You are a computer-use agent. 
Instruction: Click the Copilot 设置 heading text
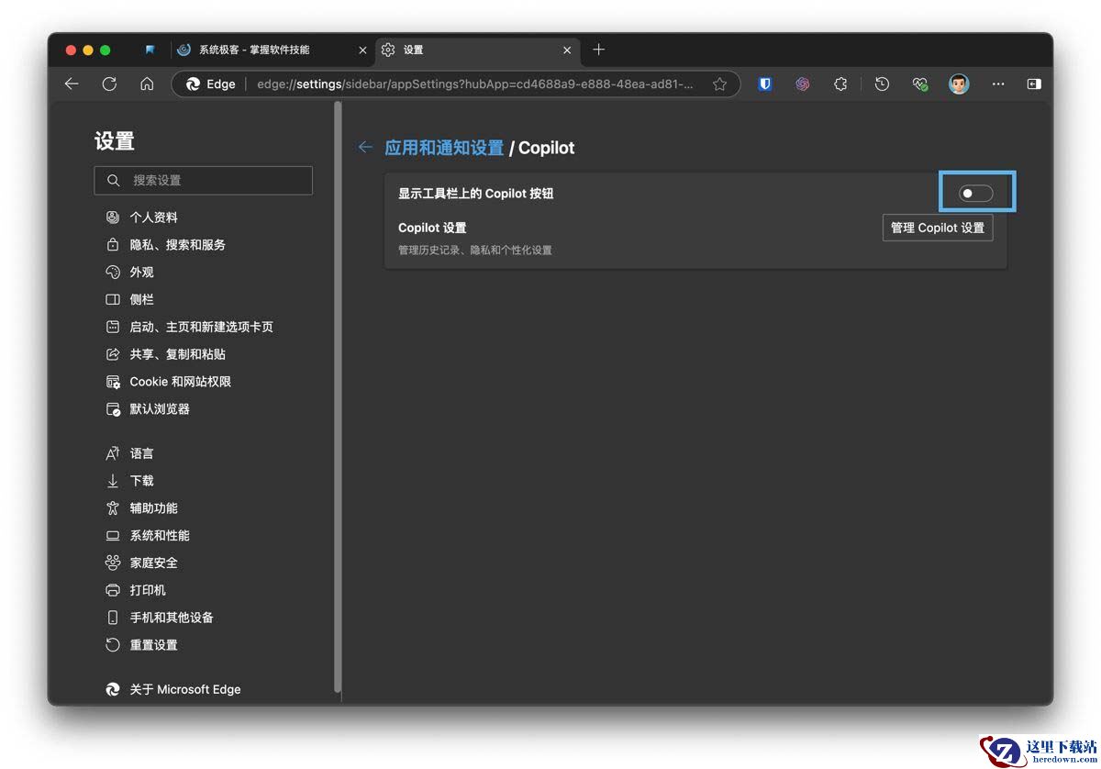tap(432, 228)
